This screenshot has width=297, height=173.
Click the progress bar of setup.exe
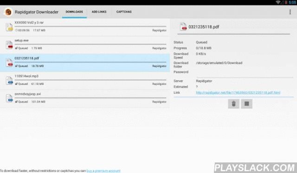click(x=90, y=44)
